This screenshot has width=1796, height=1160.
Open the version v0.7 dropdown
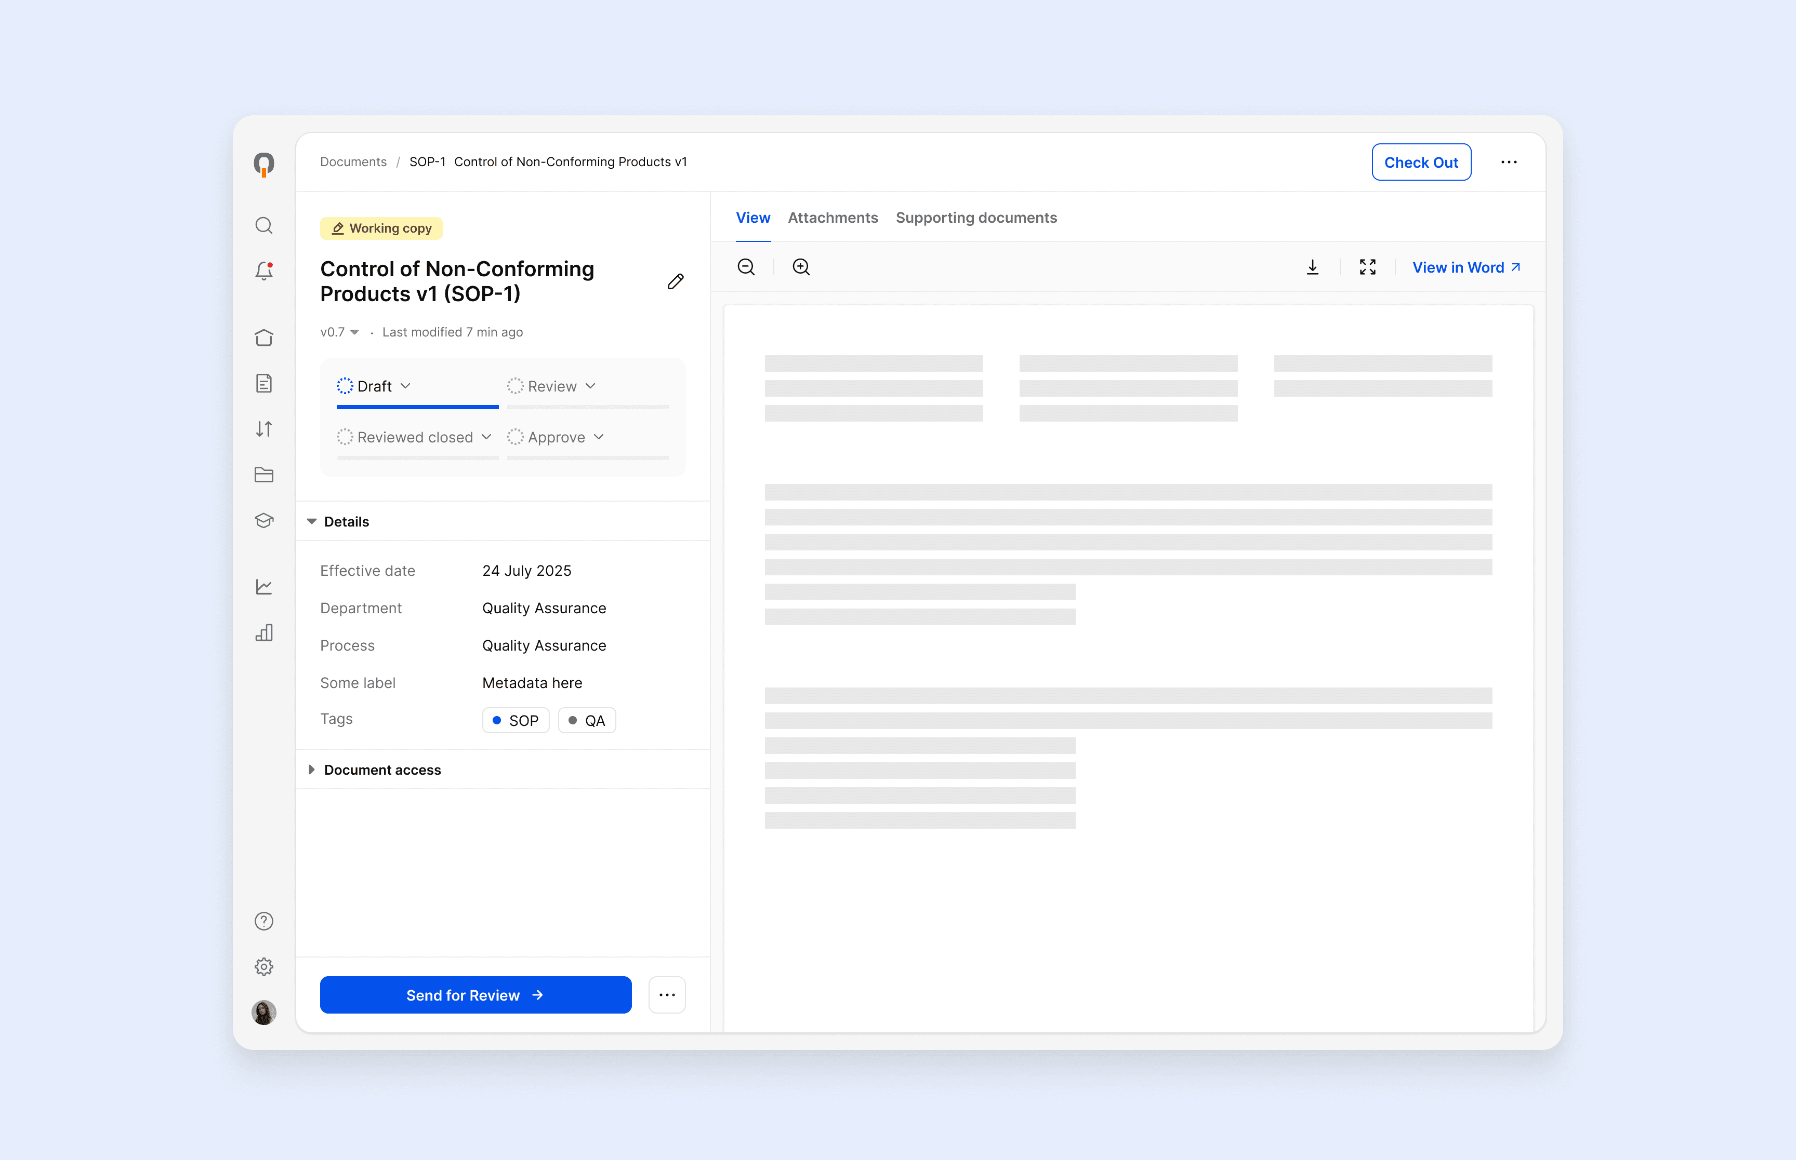(340, 332)
